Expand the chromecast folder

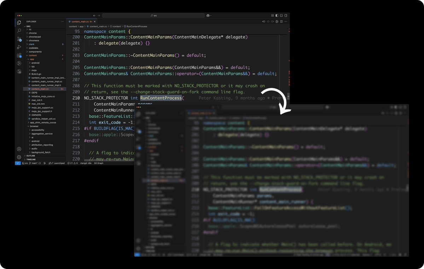point(35,37)
